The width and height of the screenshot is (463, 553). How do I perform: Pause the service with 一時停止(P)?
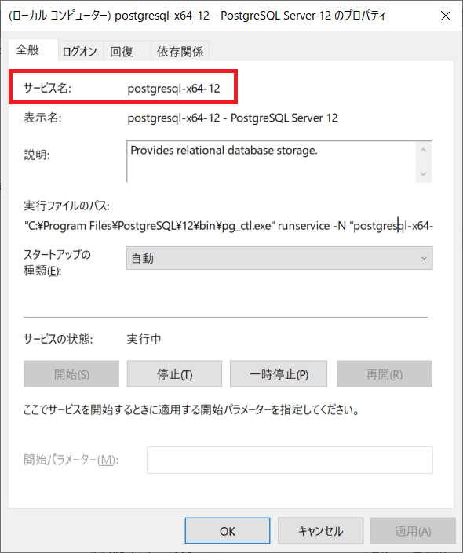279,374
